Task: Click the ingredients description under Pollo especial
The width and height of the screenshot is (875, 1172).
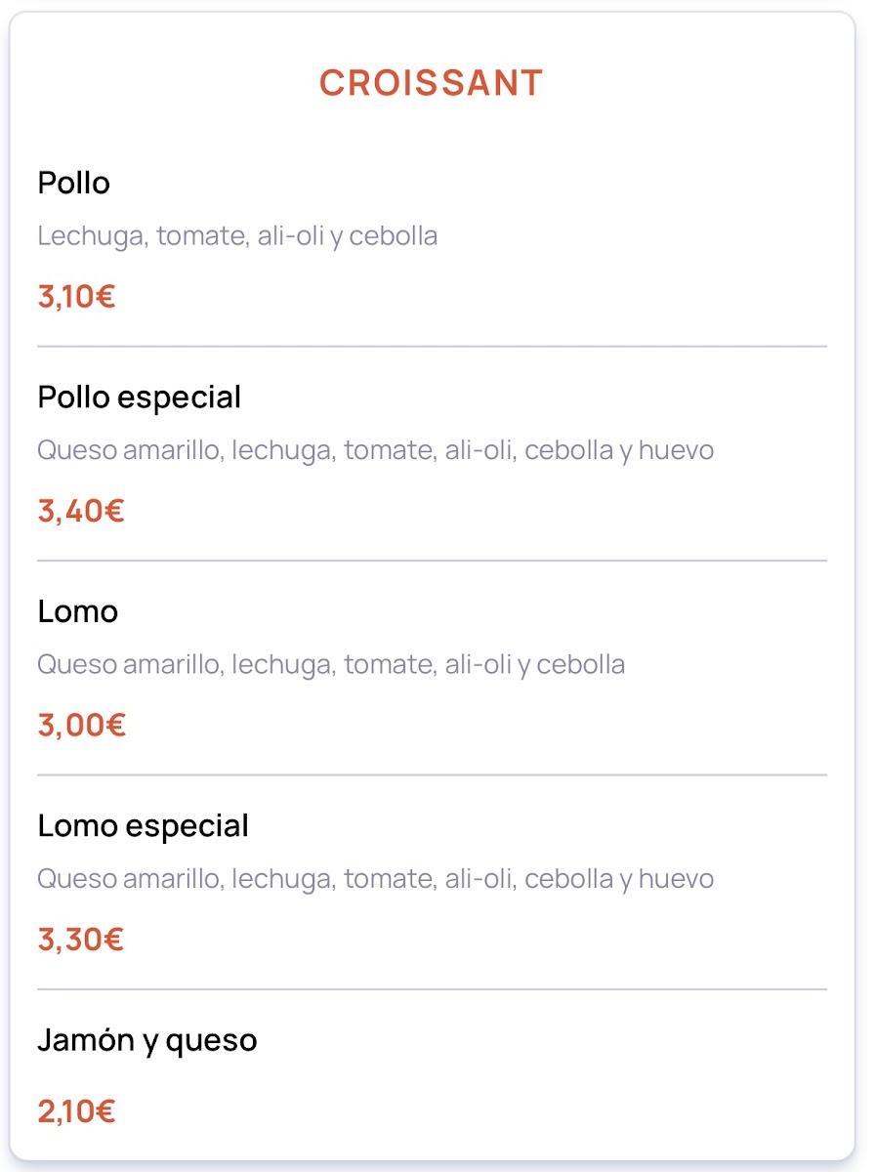Action: coord(375,450)
